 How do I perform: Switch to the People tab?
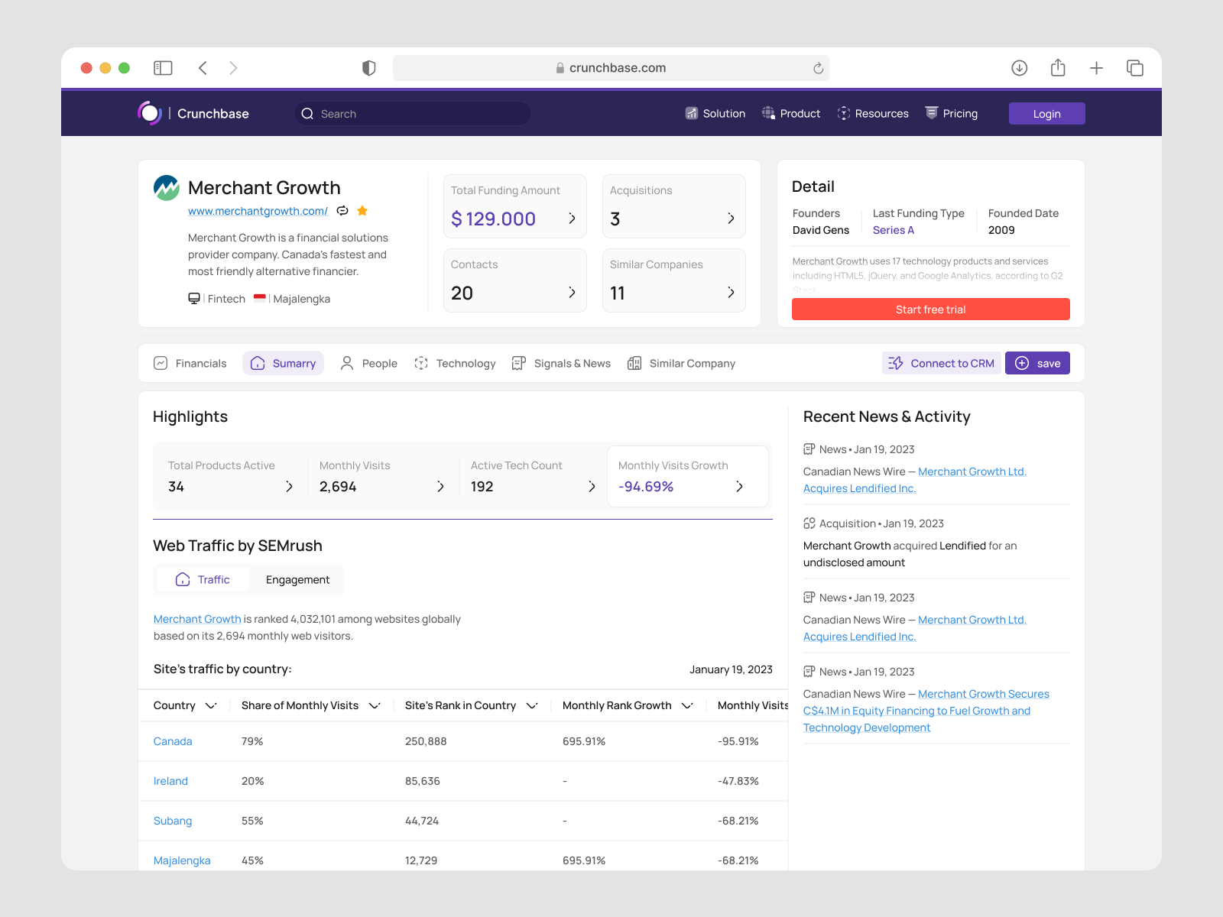pyautogui.click(x=369, y=363)
